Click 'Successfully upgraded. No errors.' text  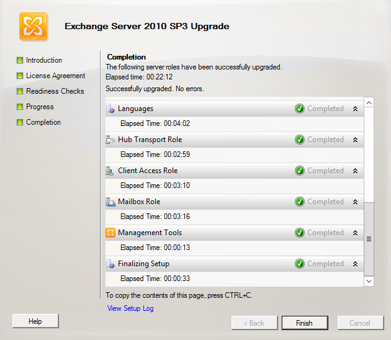pyautogui.click(x=155, y=89)
